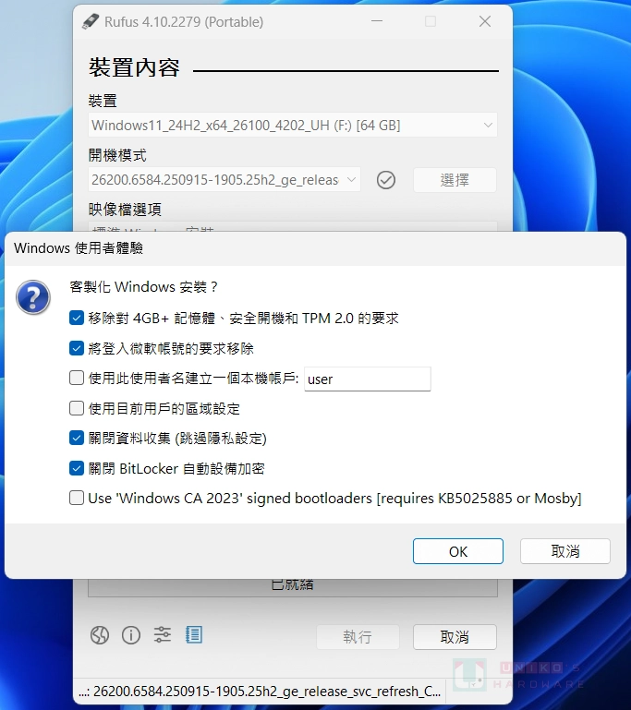Click the Rufus USB drive title icon
The width and height of the screenshot is (631, 710).
click(91, 22)
